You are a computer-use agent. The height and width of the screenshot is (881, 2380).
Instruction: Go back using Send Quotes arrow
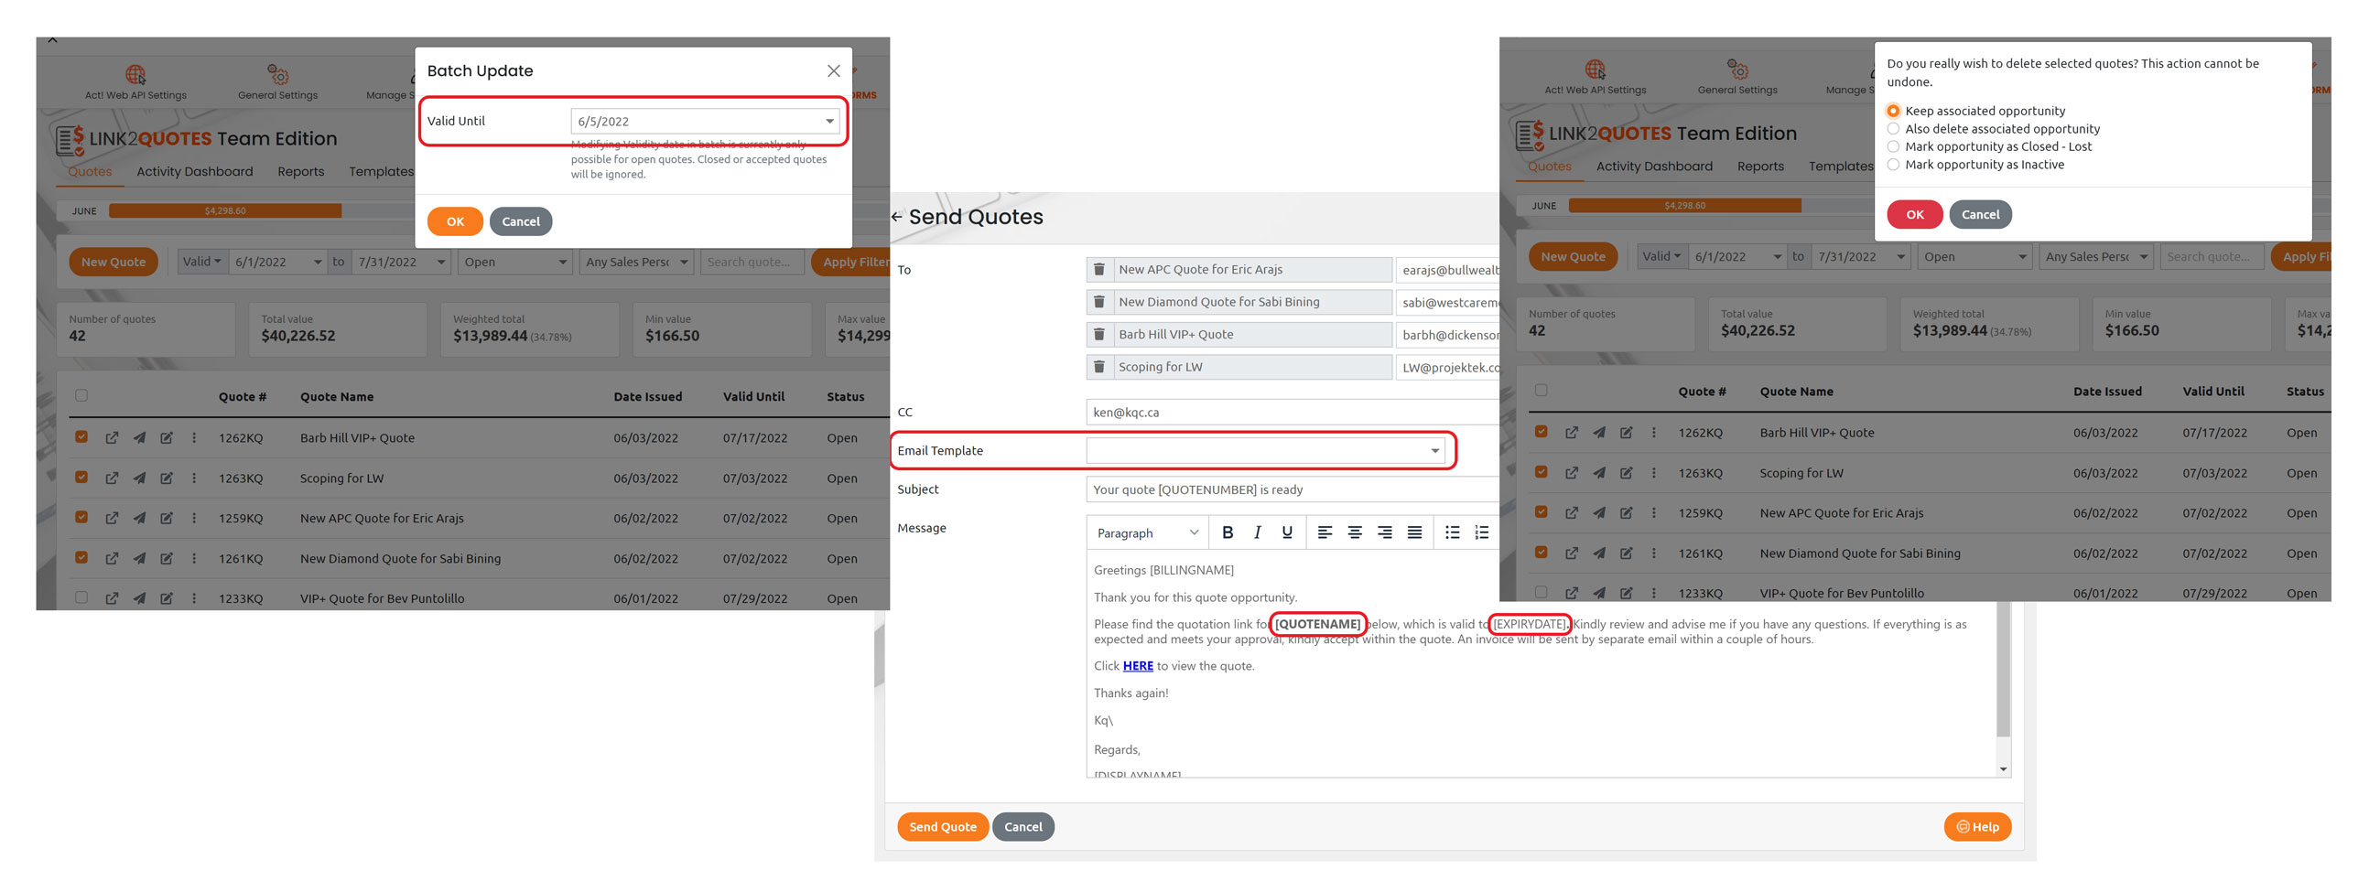tap(896, 217)
